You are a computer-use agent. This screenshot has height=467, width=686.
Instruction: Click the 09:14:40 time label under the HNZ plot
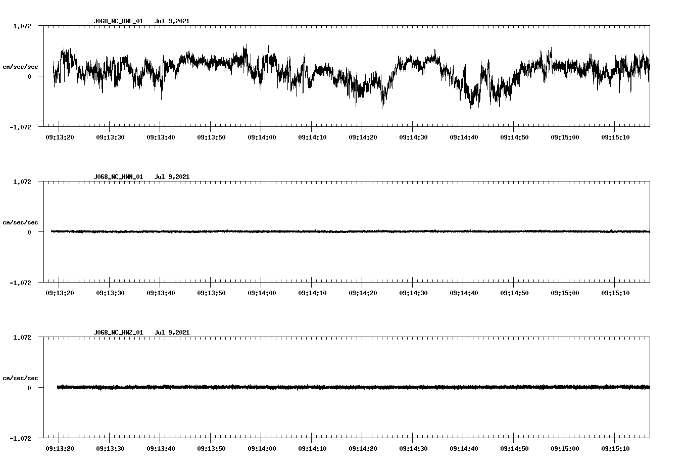pos(464,448)
